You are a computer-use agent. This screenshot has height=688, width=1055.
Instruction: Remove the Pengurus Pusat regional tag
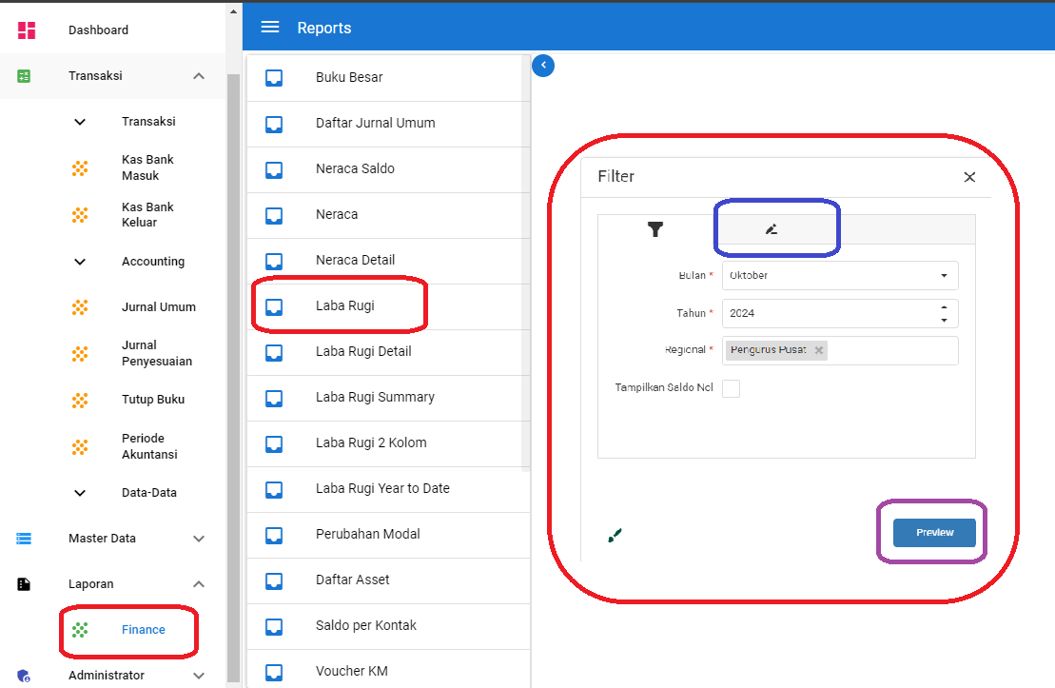[x=818, y=350]
